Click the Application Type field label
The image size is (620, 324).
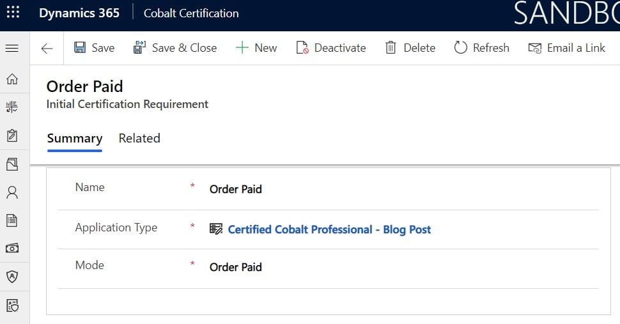click(x=116, y=228)
